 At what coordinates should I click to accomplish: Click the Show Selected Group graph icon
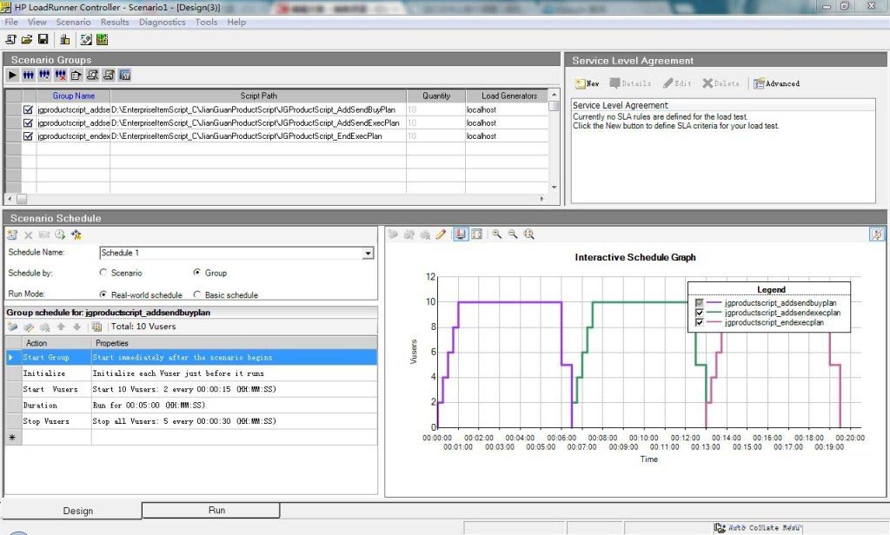(x=461, y=234)
